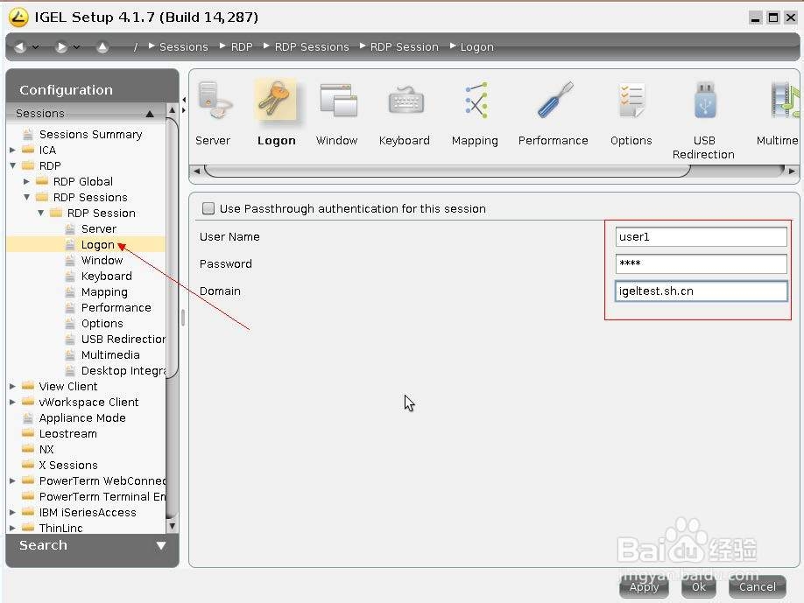Enable Passthrough authentication checkbox

208,208
